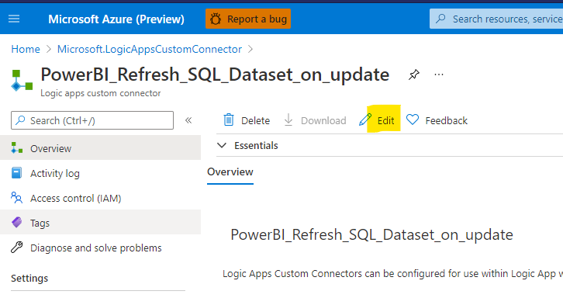This screenshot has width=563, height=298.
Task: Pin the connector using pushpin icon
Action: [x=413, y=74]
